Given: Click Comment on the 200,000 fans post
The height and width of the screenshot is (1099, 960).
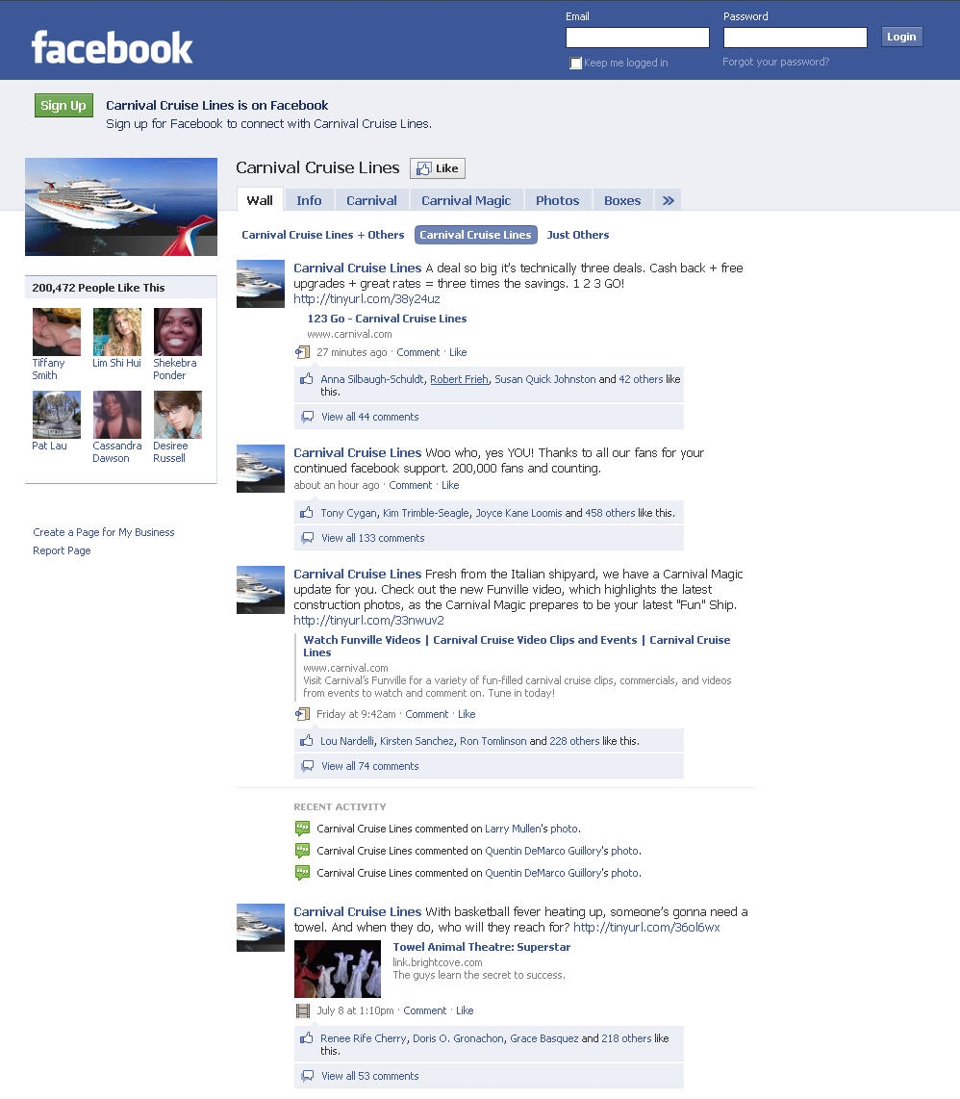Looking at the screenshot, I should point(411,485).
